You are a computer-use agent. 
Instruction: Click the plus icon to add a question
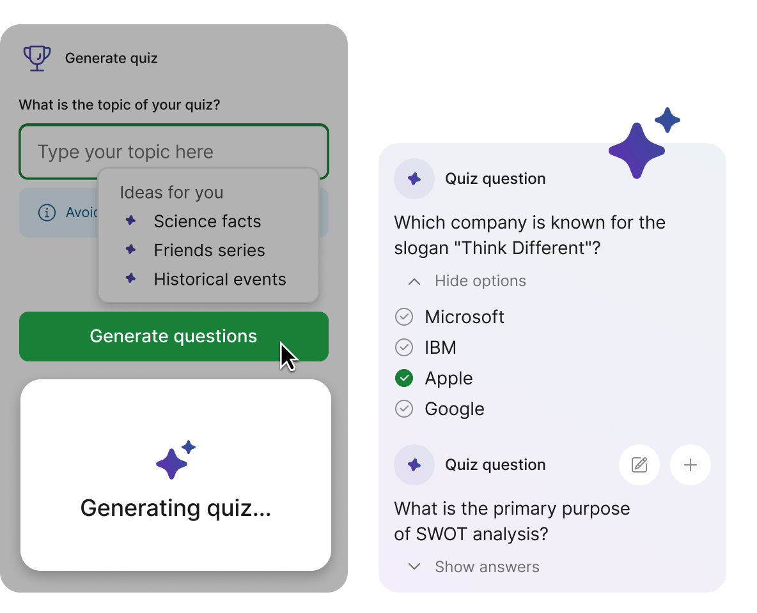coord(690,465)
